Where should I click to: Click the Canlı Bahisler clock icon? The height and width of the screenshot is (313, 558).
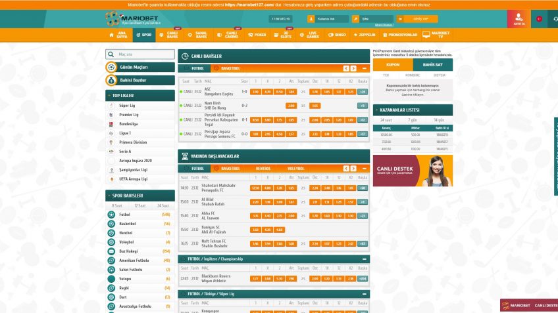(x=185, y=56)
